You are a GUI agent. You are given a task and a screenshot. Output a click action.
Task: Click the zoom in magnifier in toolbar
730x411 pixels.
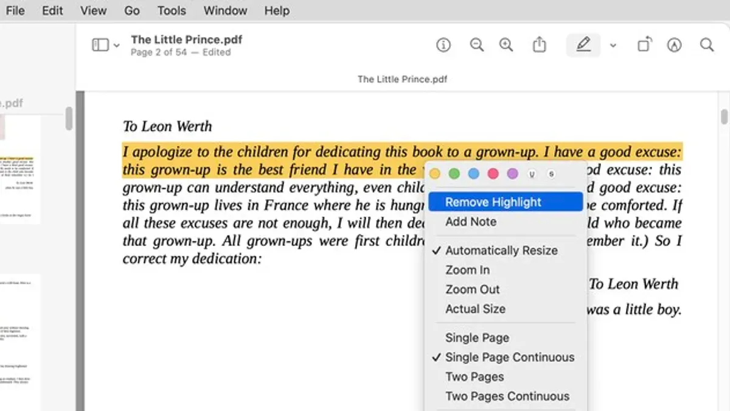pyautogui.click(x=506, y=45)
